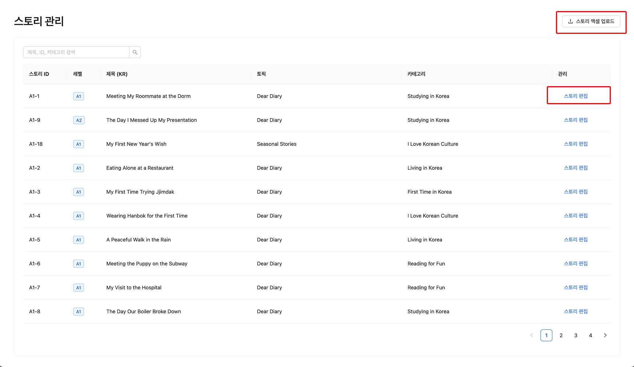Select title Eating Alone at a Restaurant

[140, 168]
